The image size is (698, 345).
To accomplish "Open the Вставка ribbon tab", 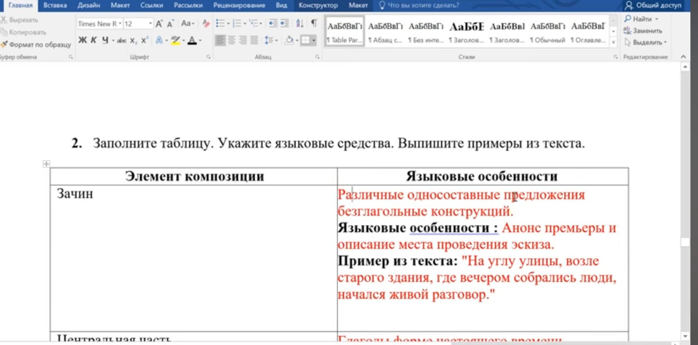I will tap(55, 5).
